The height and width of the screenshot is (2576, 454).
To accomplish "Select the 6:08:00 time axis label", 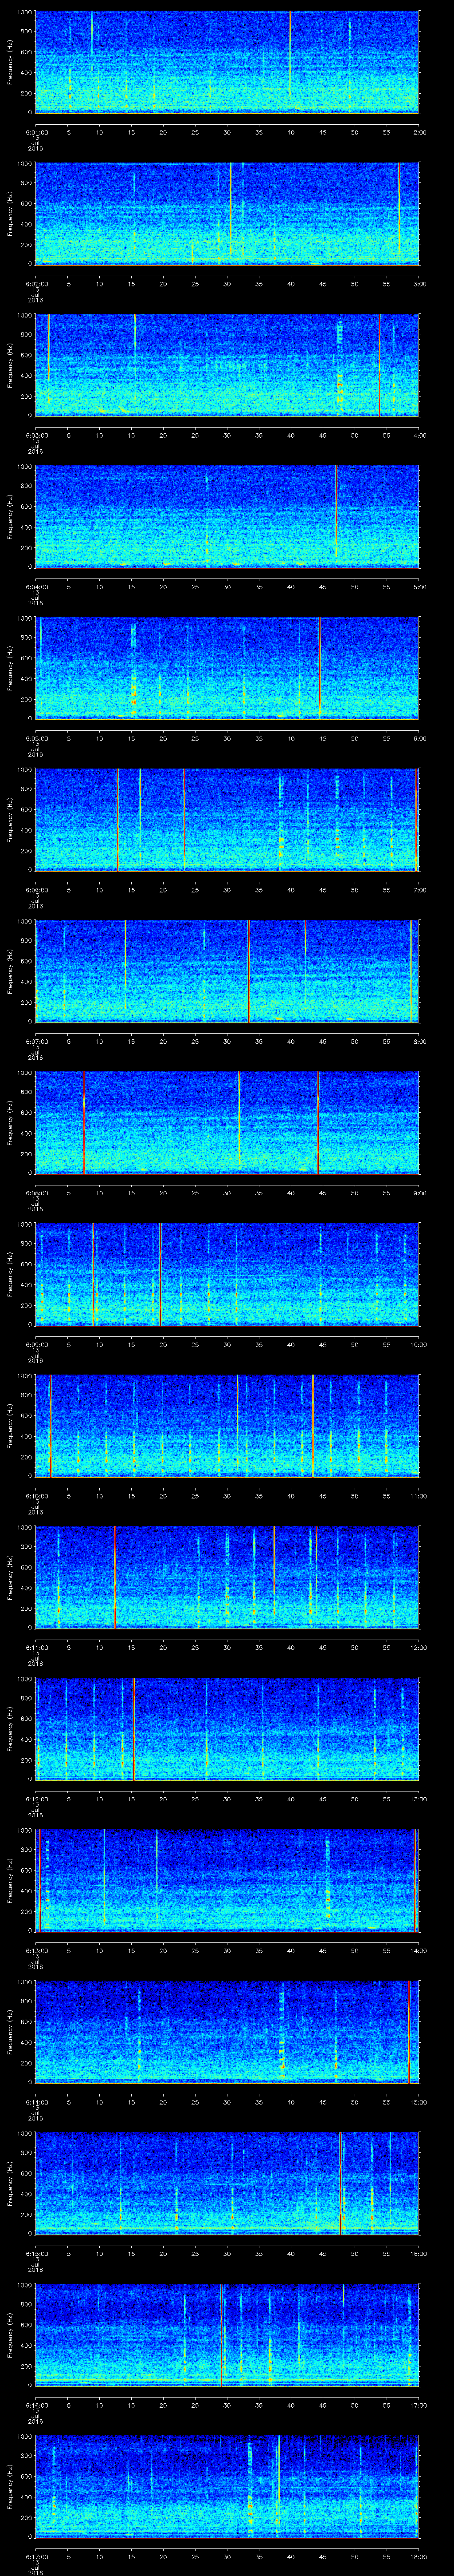I will [x=36, y=1192].
